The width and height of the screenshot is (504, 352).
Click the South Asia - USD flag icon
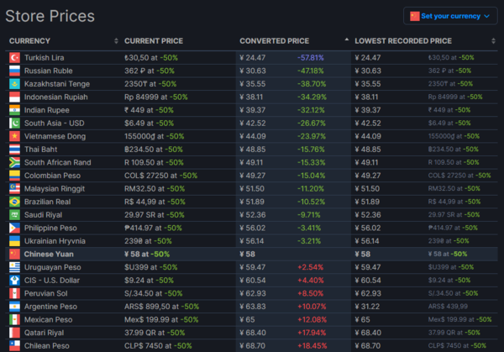(14, 123)
